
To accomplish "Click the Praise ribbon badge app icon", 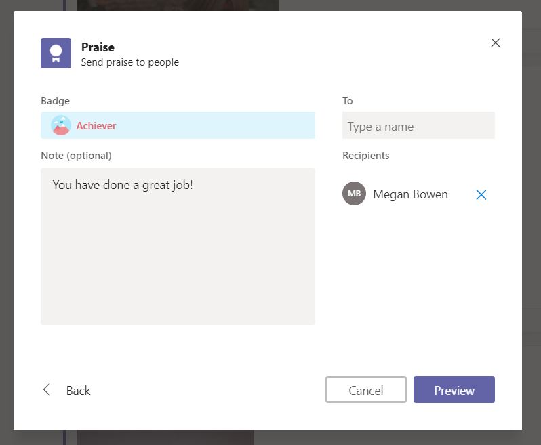I will [56, 53].
